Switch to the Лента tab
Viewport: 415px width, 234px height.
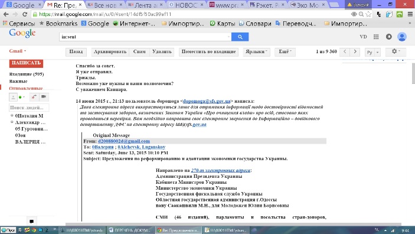[x=146, y=5]
